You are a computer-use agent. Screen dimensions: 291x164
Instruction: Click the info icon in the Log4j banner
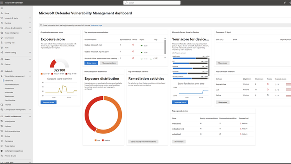(41, 25)
